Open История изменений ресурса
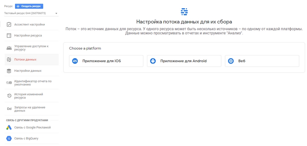Image resolution: width=307 pixels, height=146 pixels. 31,96
